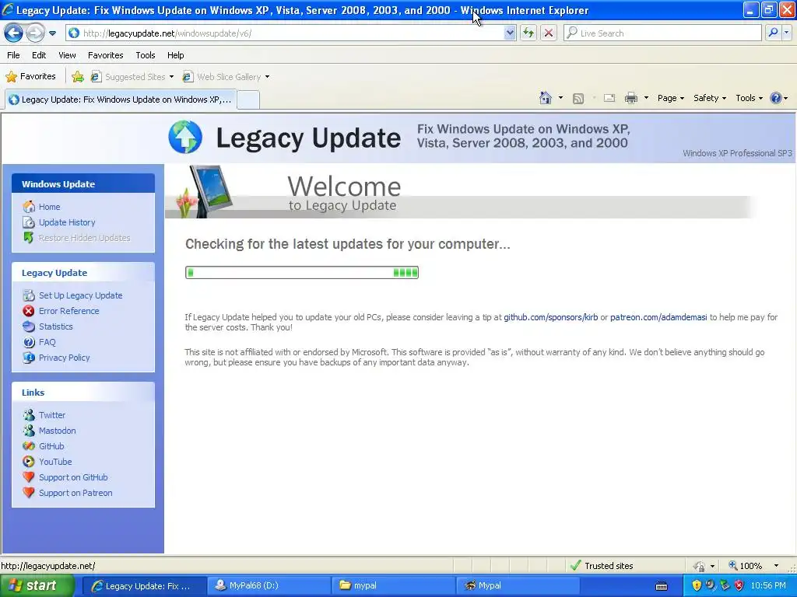
Task: Click the update checking progress bar
Action: tap(302, 273)
